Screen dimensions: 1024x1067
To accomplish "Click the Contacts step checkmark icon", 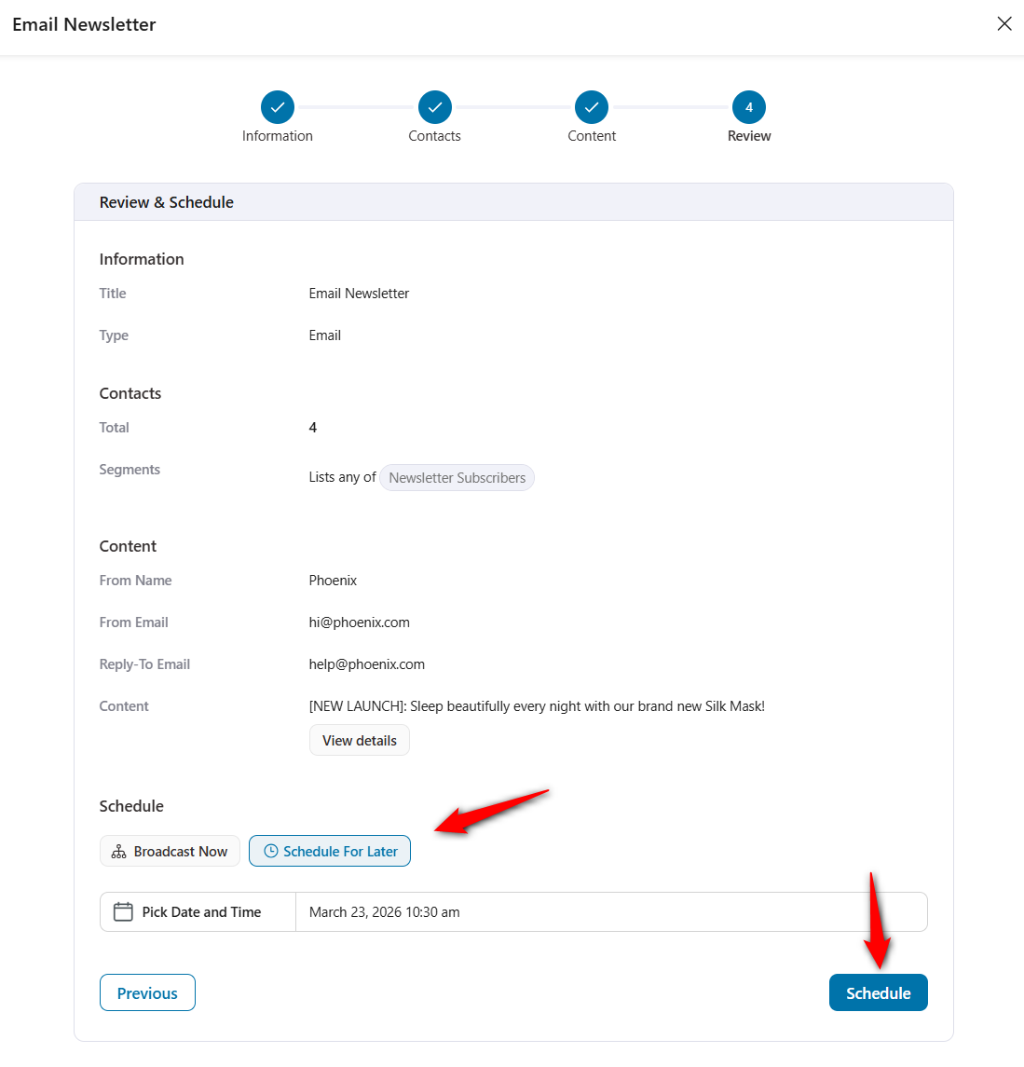I will click(x=434, y=106).
